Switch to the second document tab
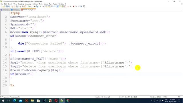Screen dimensions: 183x103 pyautogui.click(x=15, y=10)
